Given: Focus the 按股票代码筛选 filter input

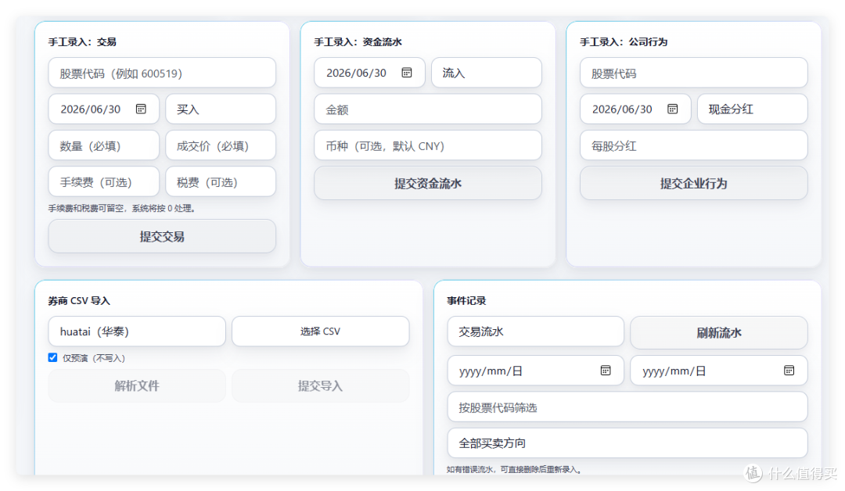Looking at the screenshot, I should (627, 407).
